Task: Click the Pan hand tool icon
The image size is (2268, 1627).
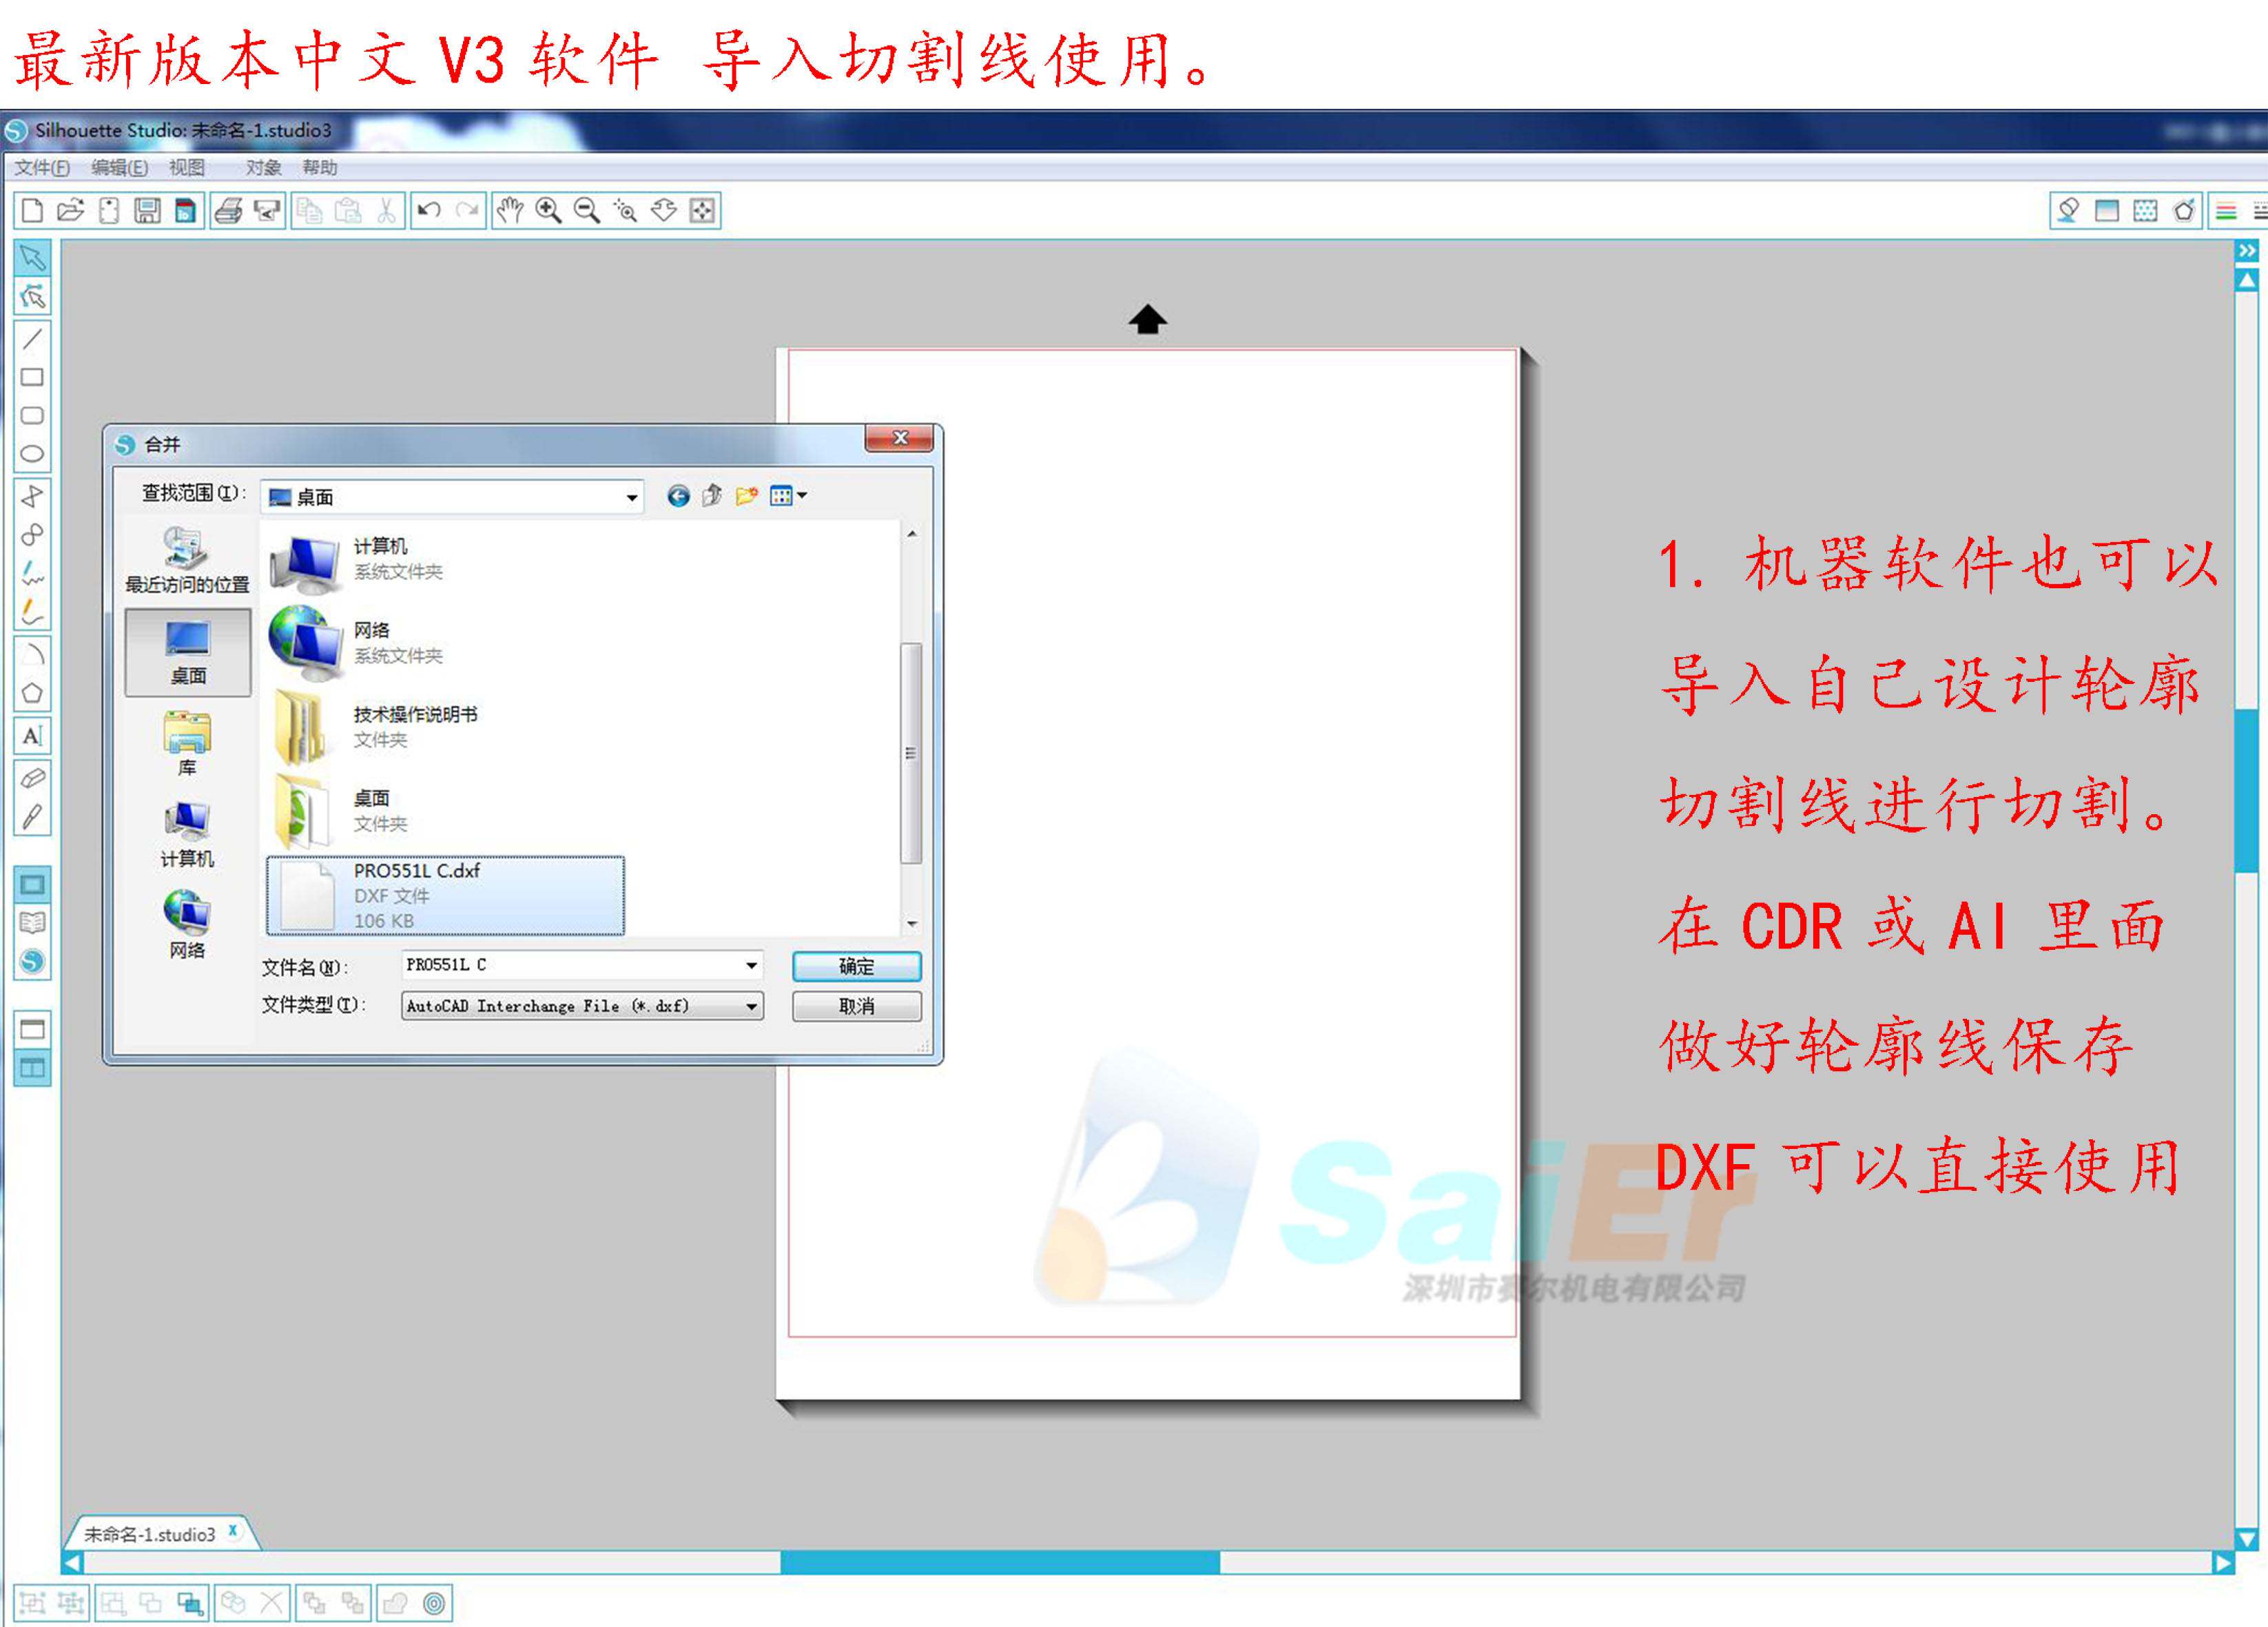Action: pyautogui.click(x=510, y=210)
